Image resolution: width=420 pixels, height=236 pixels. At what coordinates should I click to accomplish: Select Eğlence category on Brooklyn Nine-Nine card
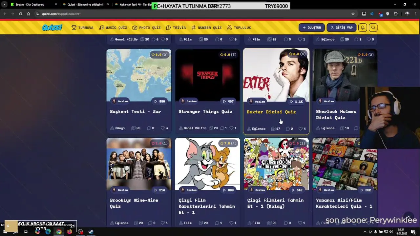119,223
